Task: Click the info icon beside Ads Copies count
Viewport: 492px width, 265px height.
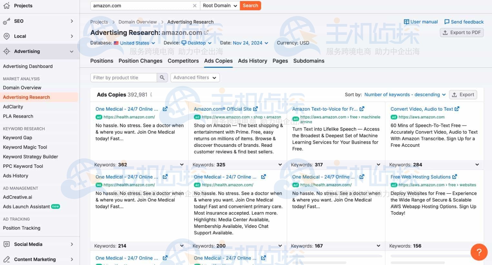Action: (x=151, y=95)
